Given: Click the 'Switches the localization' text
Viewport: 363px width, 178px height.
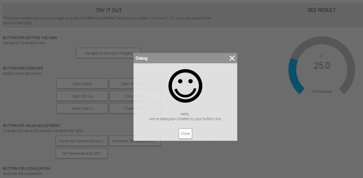Looking at the screenshot, I should tap(23, 174).
